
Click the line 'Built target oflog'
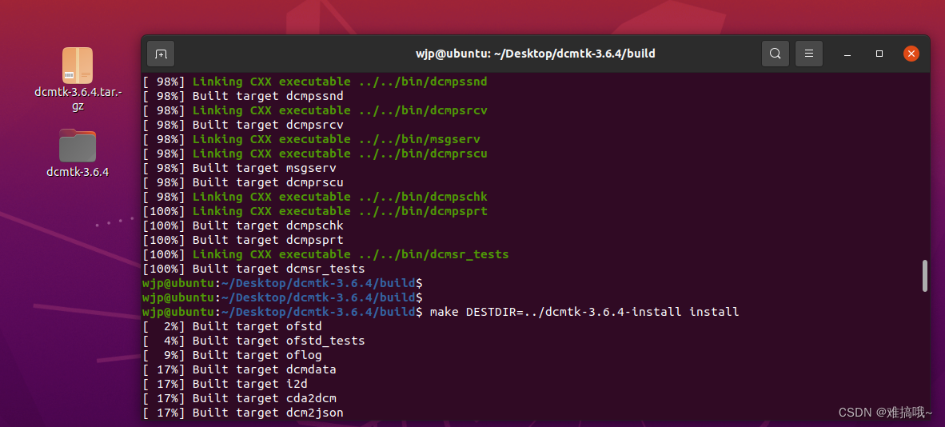pyautogui.click(x=232, y=355)
